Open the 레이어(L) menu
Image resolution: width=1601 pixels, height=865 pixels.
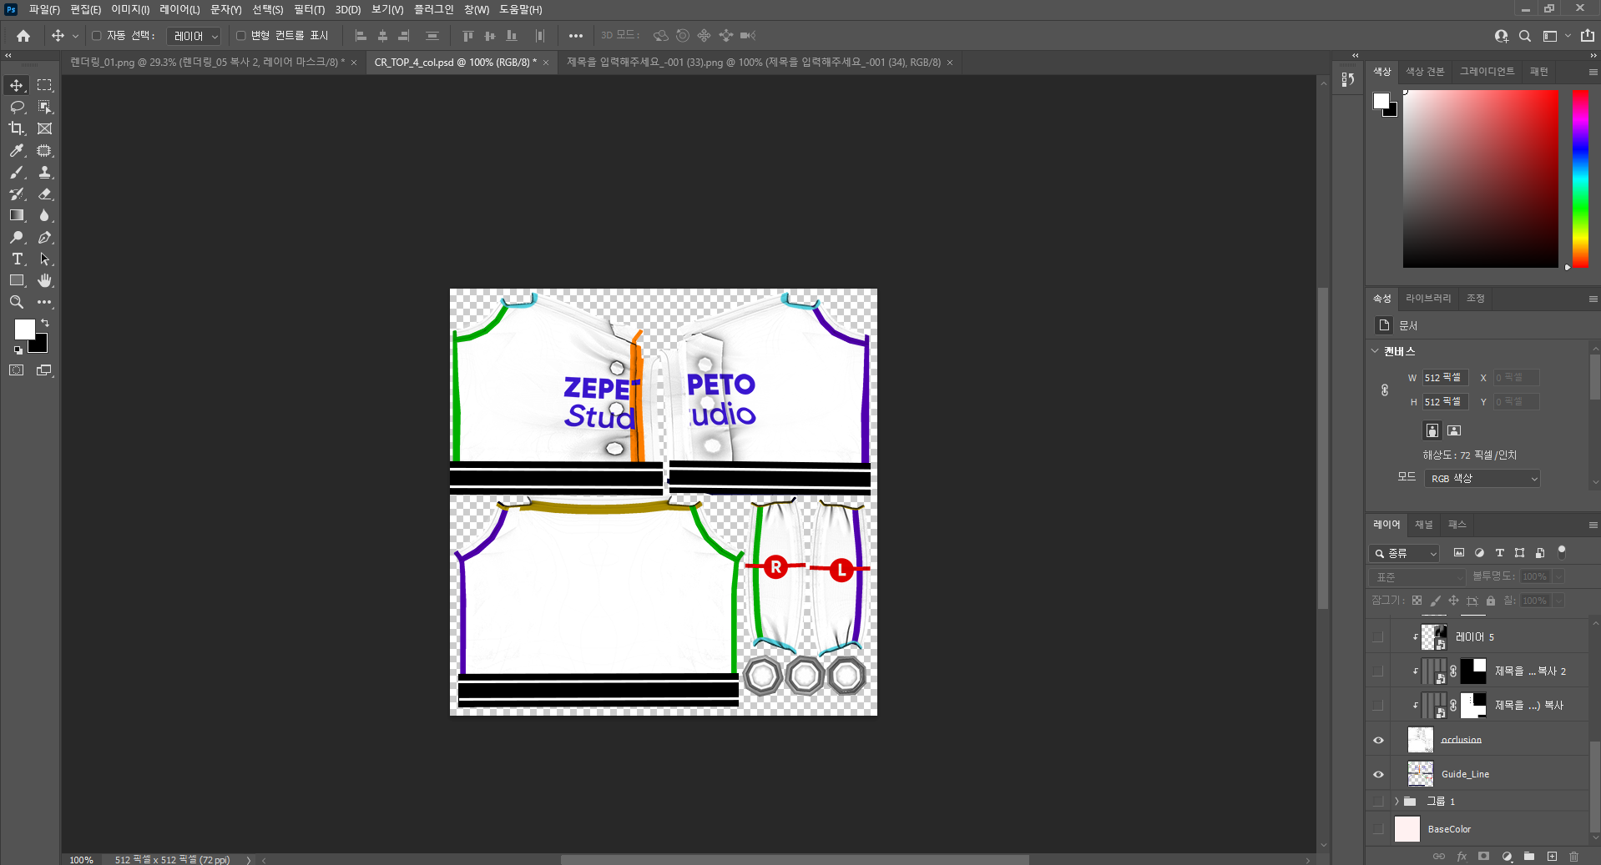tap(179, 9)
